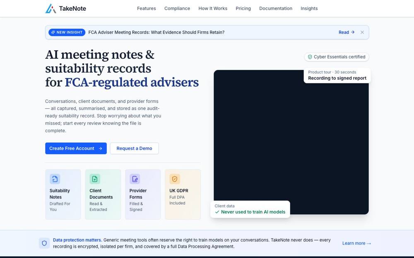This screenshot has height=258, width=414.
Task: Click the data protection shield icon
Action: [x=44, y=243]
